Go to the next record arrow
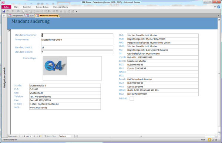 click(34, 136)
